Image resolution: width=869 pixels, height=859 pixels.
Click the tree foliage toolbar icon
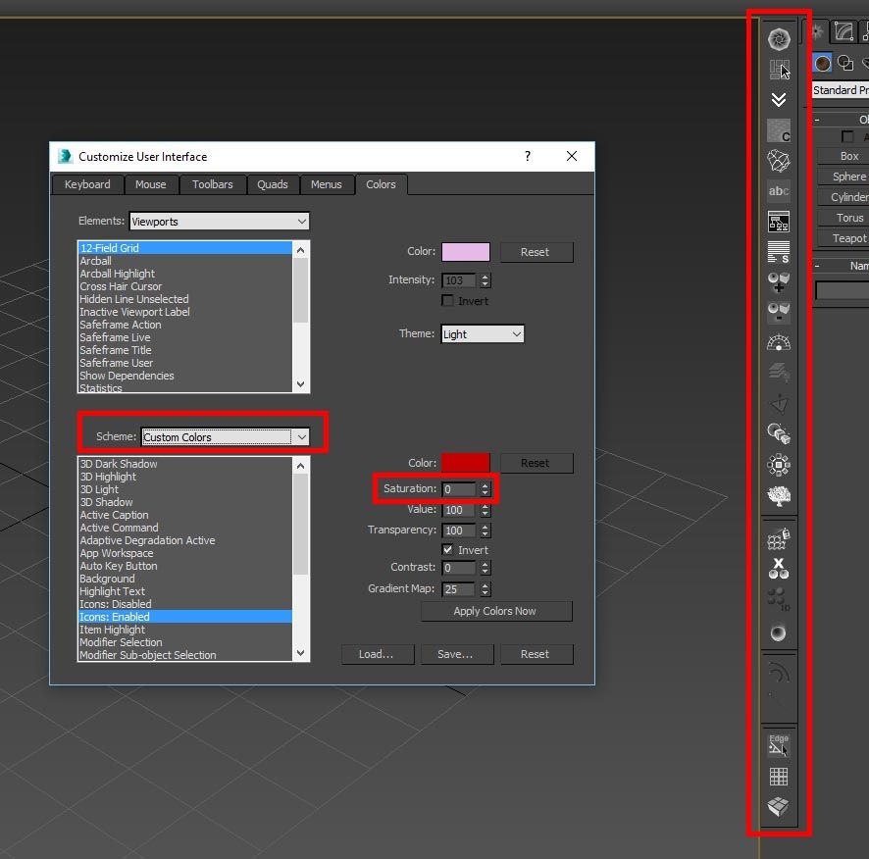click(x=779, y=495)
